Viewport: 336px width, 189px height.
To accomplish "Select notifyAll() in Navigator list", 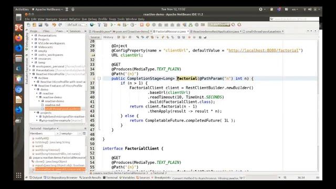I will point(42,139).
